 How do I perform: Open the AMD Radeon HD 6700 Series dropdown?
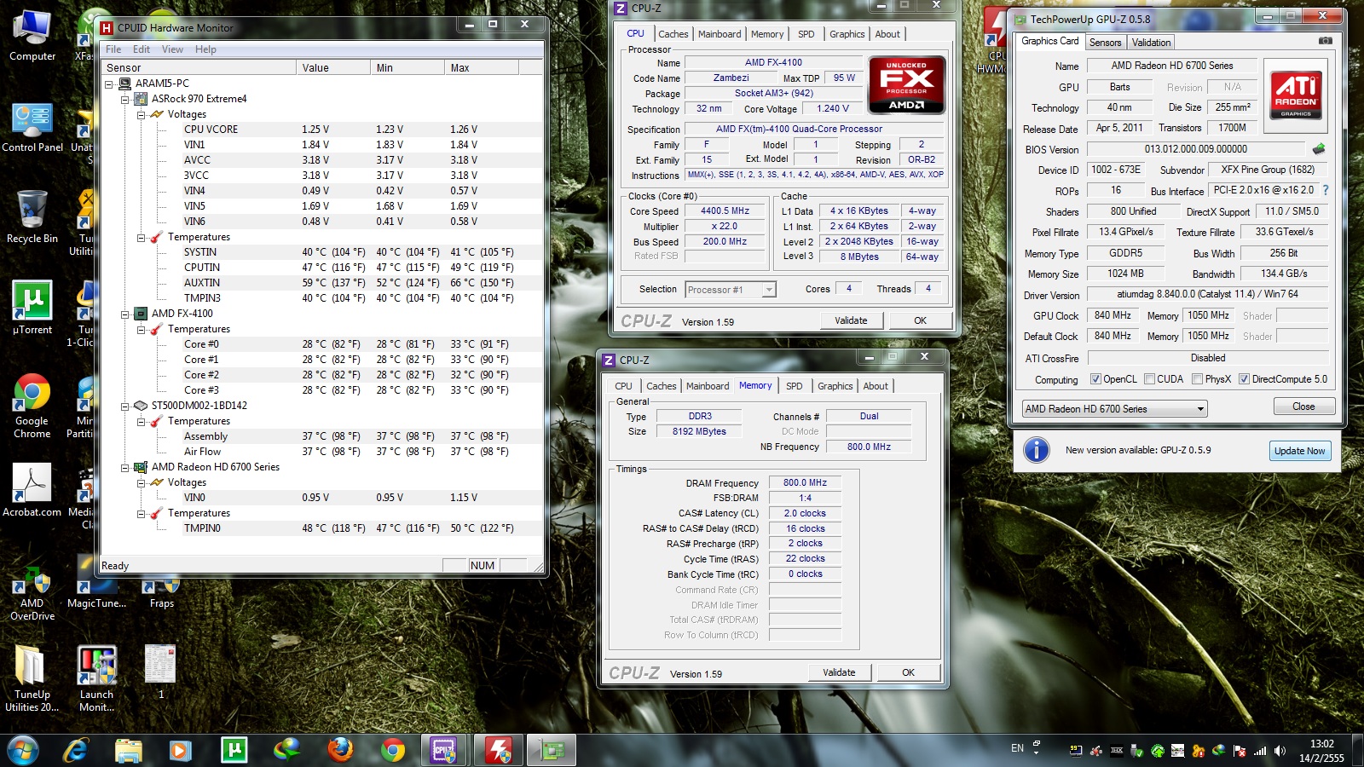pos(1114,409)
